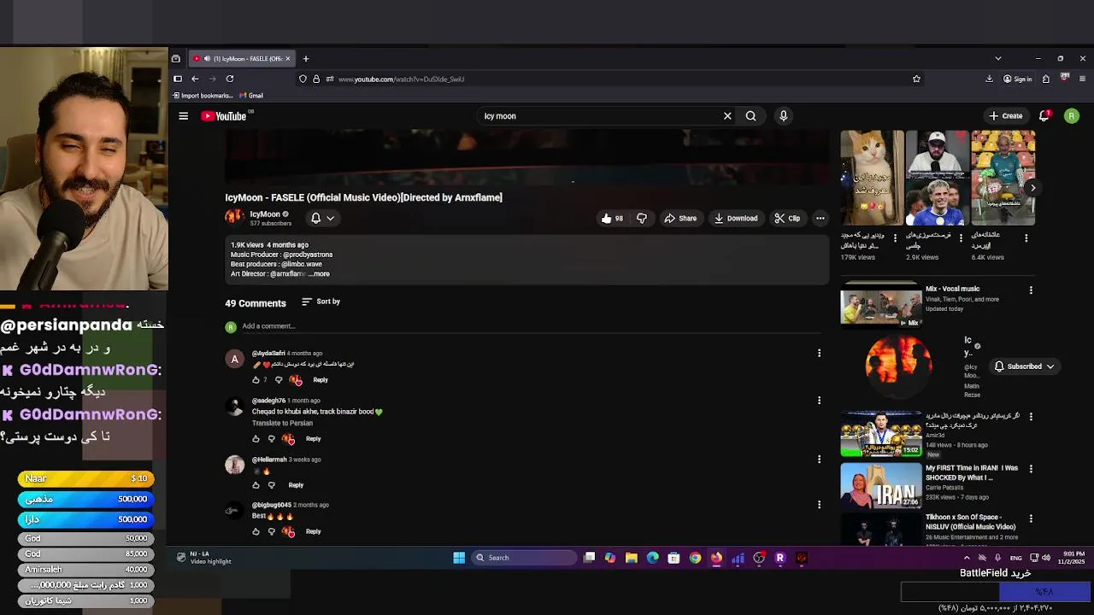The width and height of the screenshot is (1094, 615).
Task: Clear the 'Icy moon' search text
Action: click(x=727, y=116)
